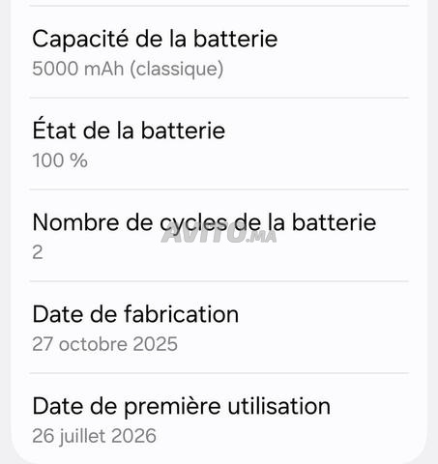Open Date de première utilisation row
Screen dimensions: 438x464
219,419
